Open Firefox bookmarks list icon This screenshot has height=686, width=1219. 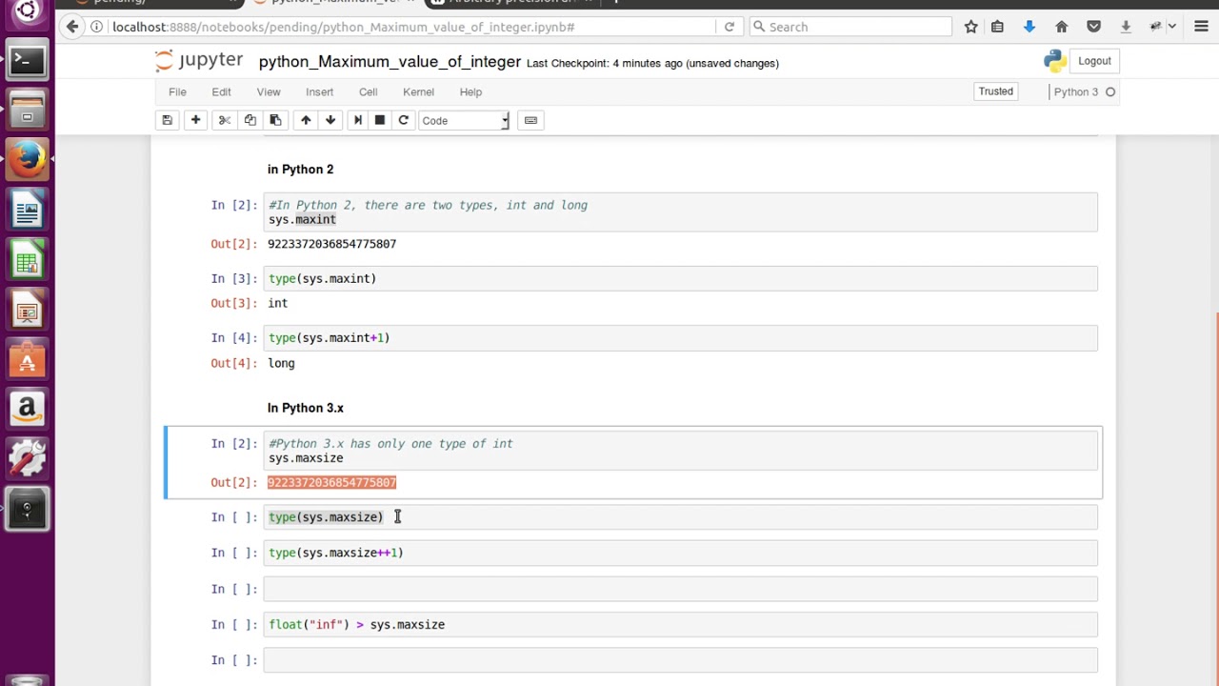pyautogui.click(x=997, y=27)
